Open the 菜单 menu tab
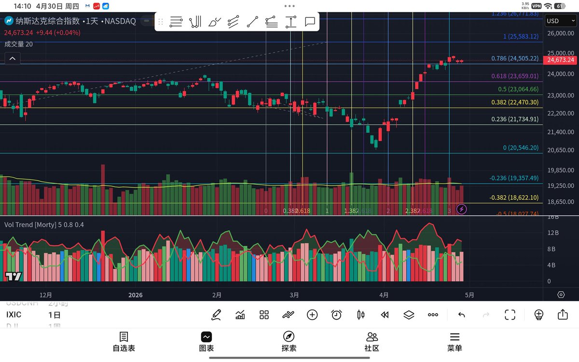 [x=455, y=342]
